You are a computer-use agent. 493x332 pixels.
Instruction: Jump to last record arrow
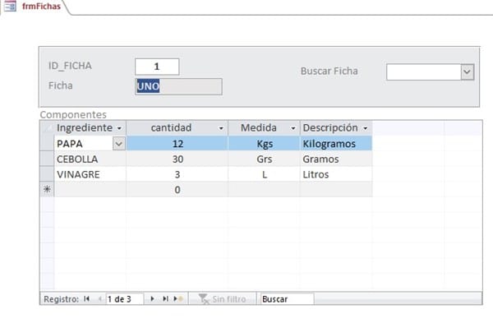coord(165,300)
